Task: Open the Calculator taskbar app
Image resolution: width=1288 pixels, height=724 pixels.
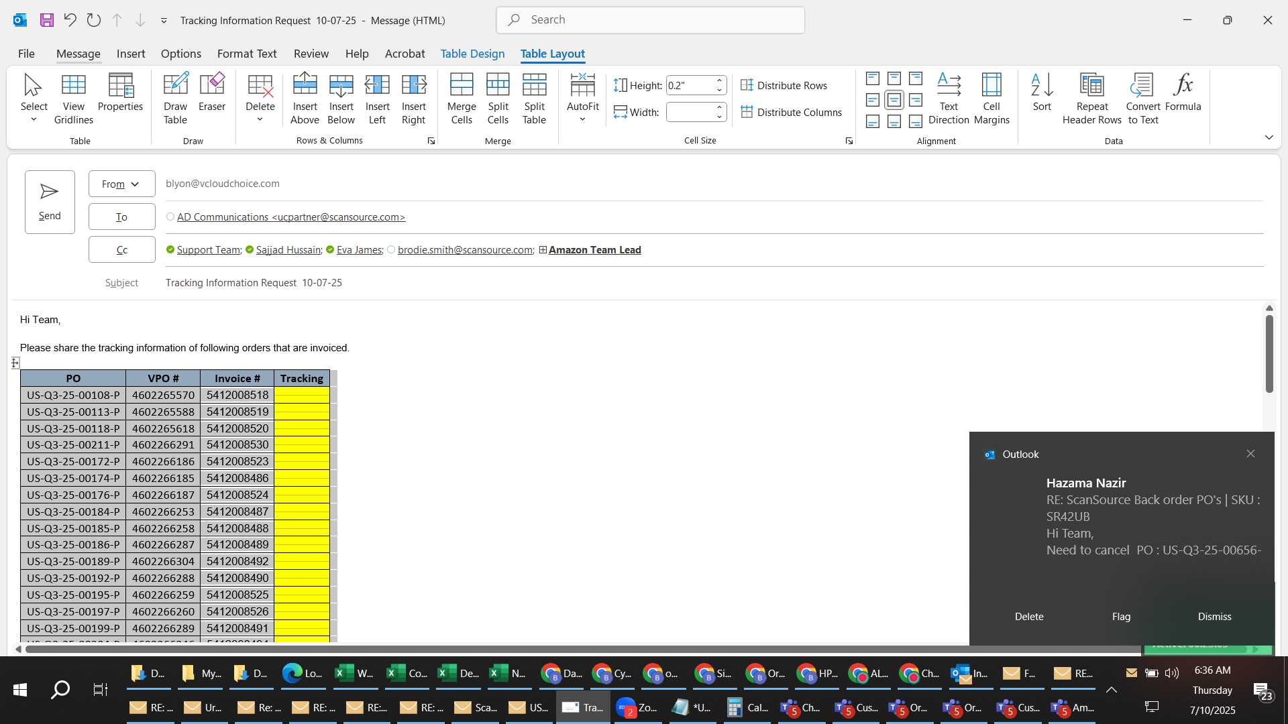Action: tap(748, 707)
